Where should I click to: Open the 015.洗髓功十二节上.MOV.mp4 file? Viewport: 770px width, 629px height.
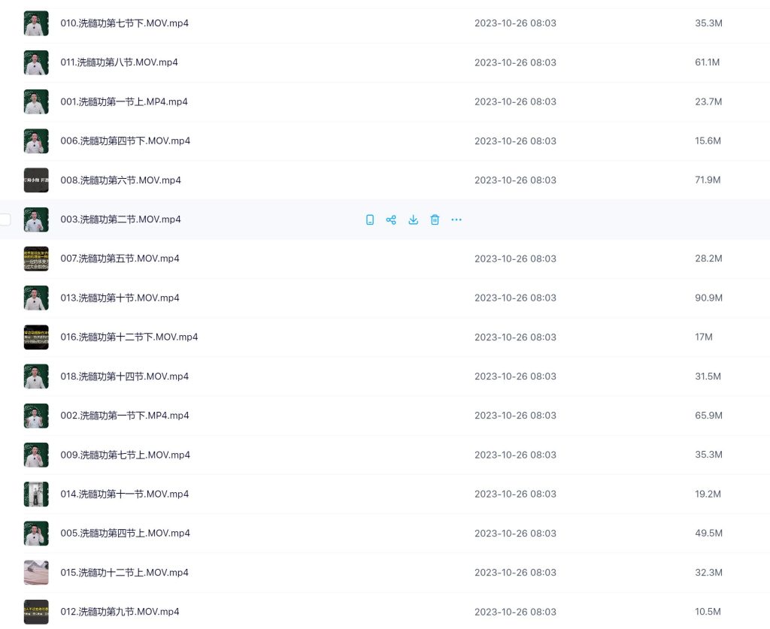point(124,573)
